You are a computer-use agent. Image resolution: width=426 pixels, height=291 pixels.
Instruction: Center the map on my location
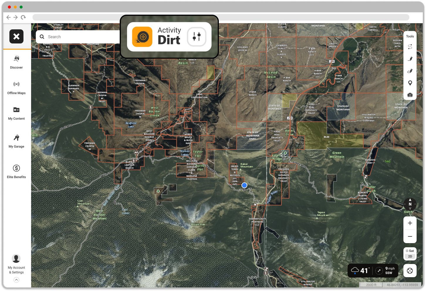click(410, 271)
